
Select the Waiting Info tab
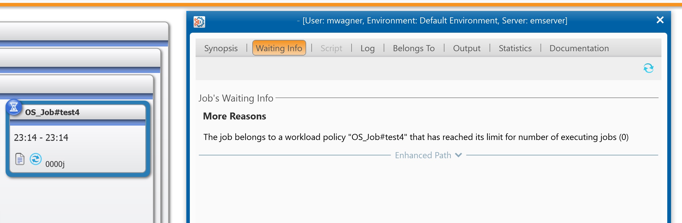click(x=279, y=48)
